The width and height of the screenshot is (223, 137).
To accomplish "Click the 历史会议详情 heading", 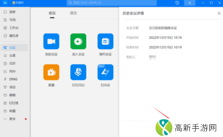I will (x=133, y=13).
